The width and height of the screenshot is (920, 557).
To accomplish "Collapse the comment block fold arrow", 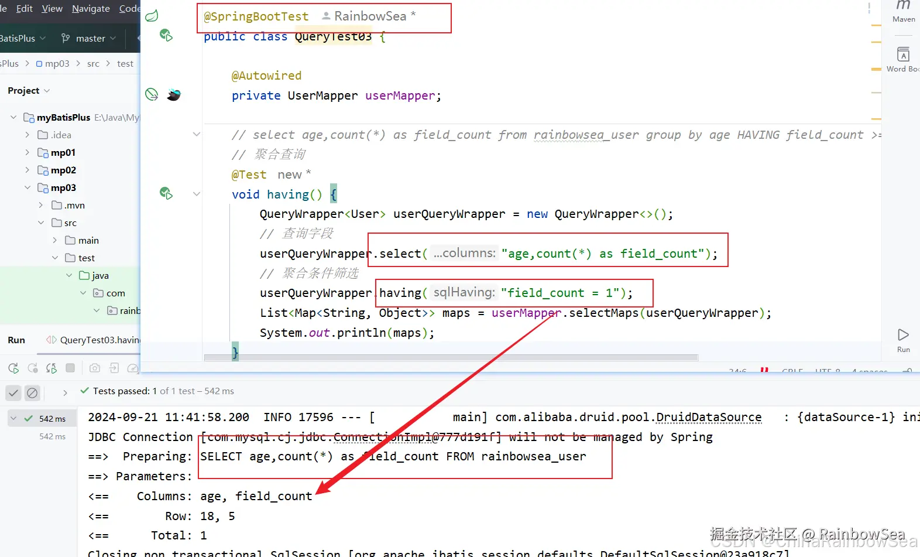I will click(x=197, y=134).
